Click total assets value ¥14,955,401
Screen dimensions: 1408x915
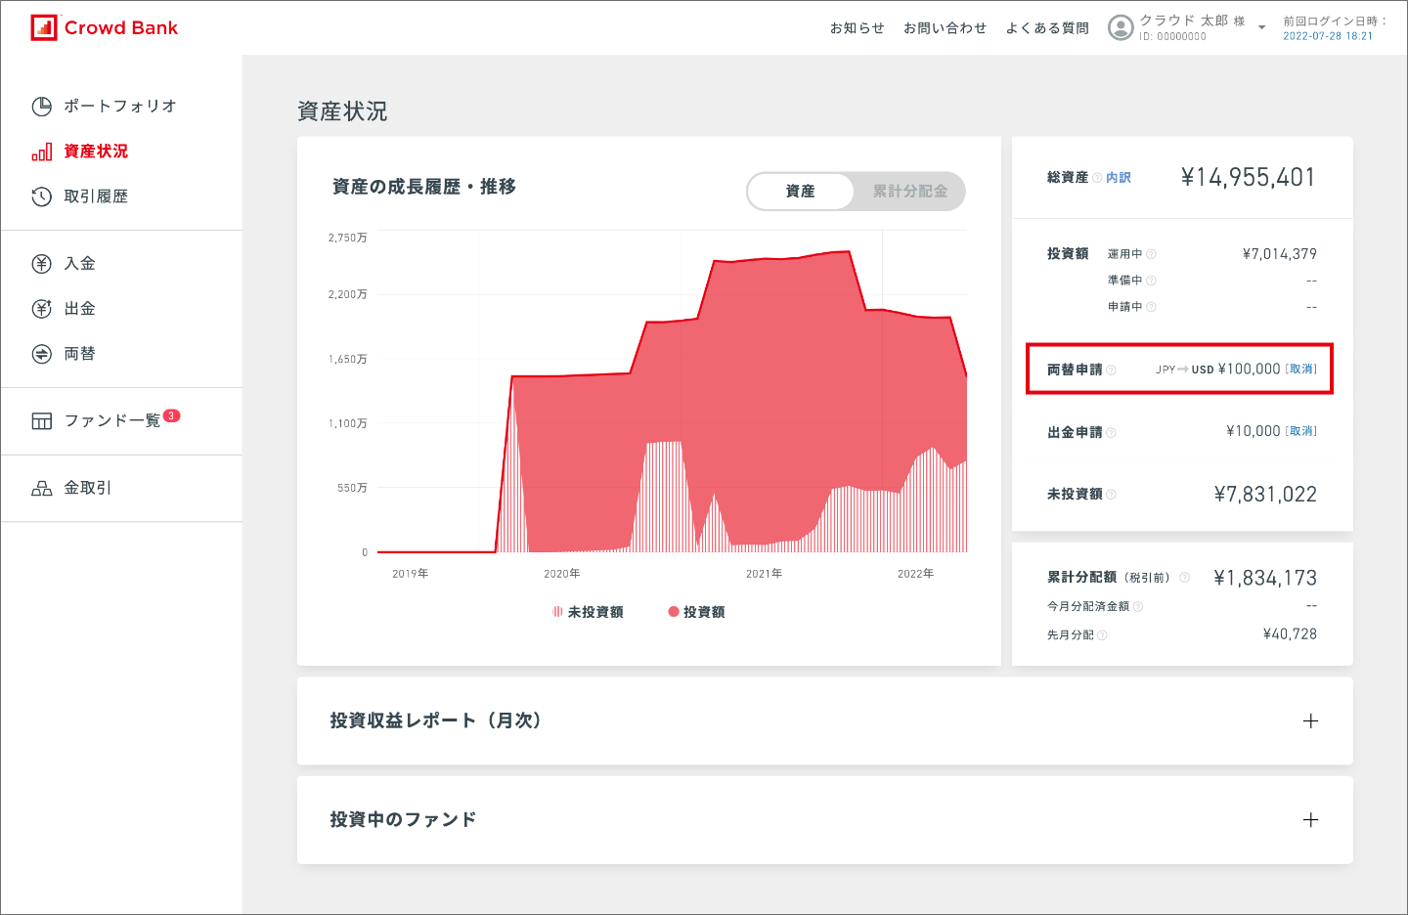coord(1249,177)
